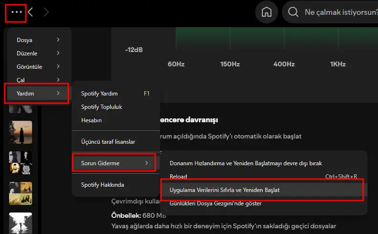Open the yellow field collage playlist thumbnail
The image size is (378, 234).
[21, 193]
